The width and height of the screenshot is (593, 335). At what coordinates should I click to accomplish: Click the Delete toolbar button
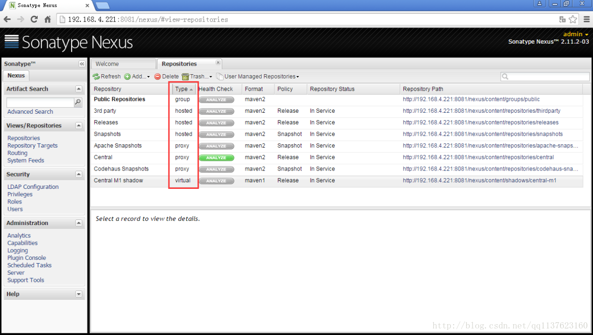click(167, 77)
